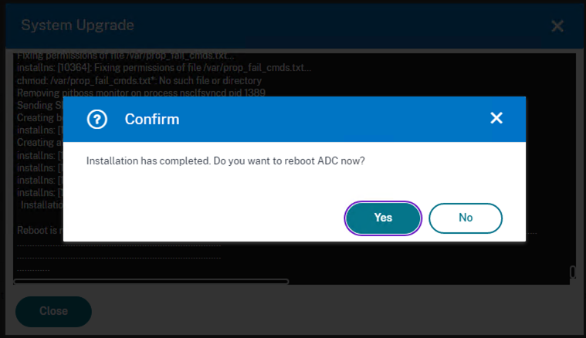The image size is (586, 338).
Task: Click the dimmed Close button below the log
Action: (x=53, y=312)
